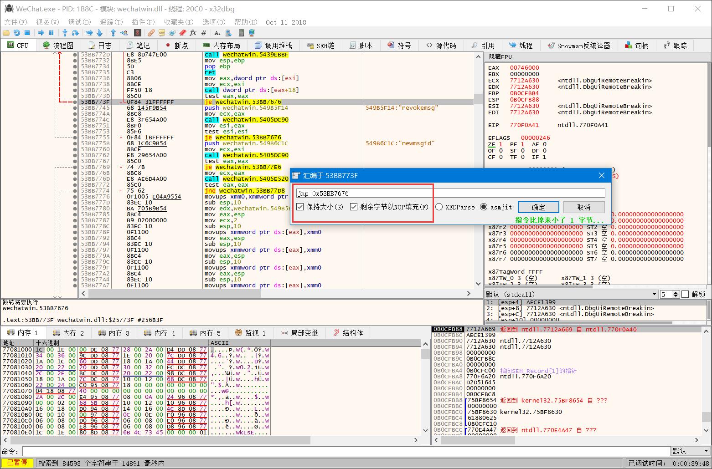Click the argument count stepper arrows
712x469 pixels.
click(676, 294)
